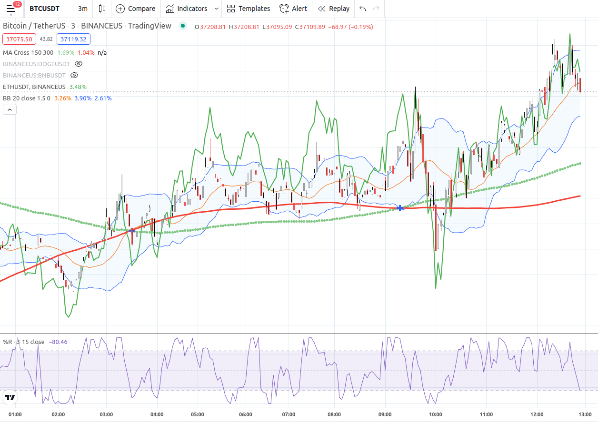Open BTCUSDT symbol search
Screen dimensions: 598x422
point(44,9)
